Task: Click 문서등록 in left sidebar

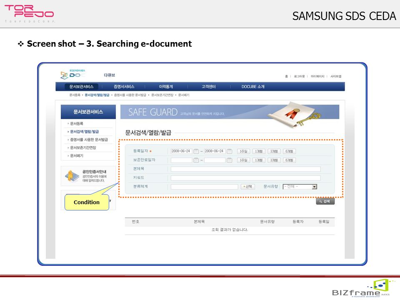Action: (x=77, y=123)
